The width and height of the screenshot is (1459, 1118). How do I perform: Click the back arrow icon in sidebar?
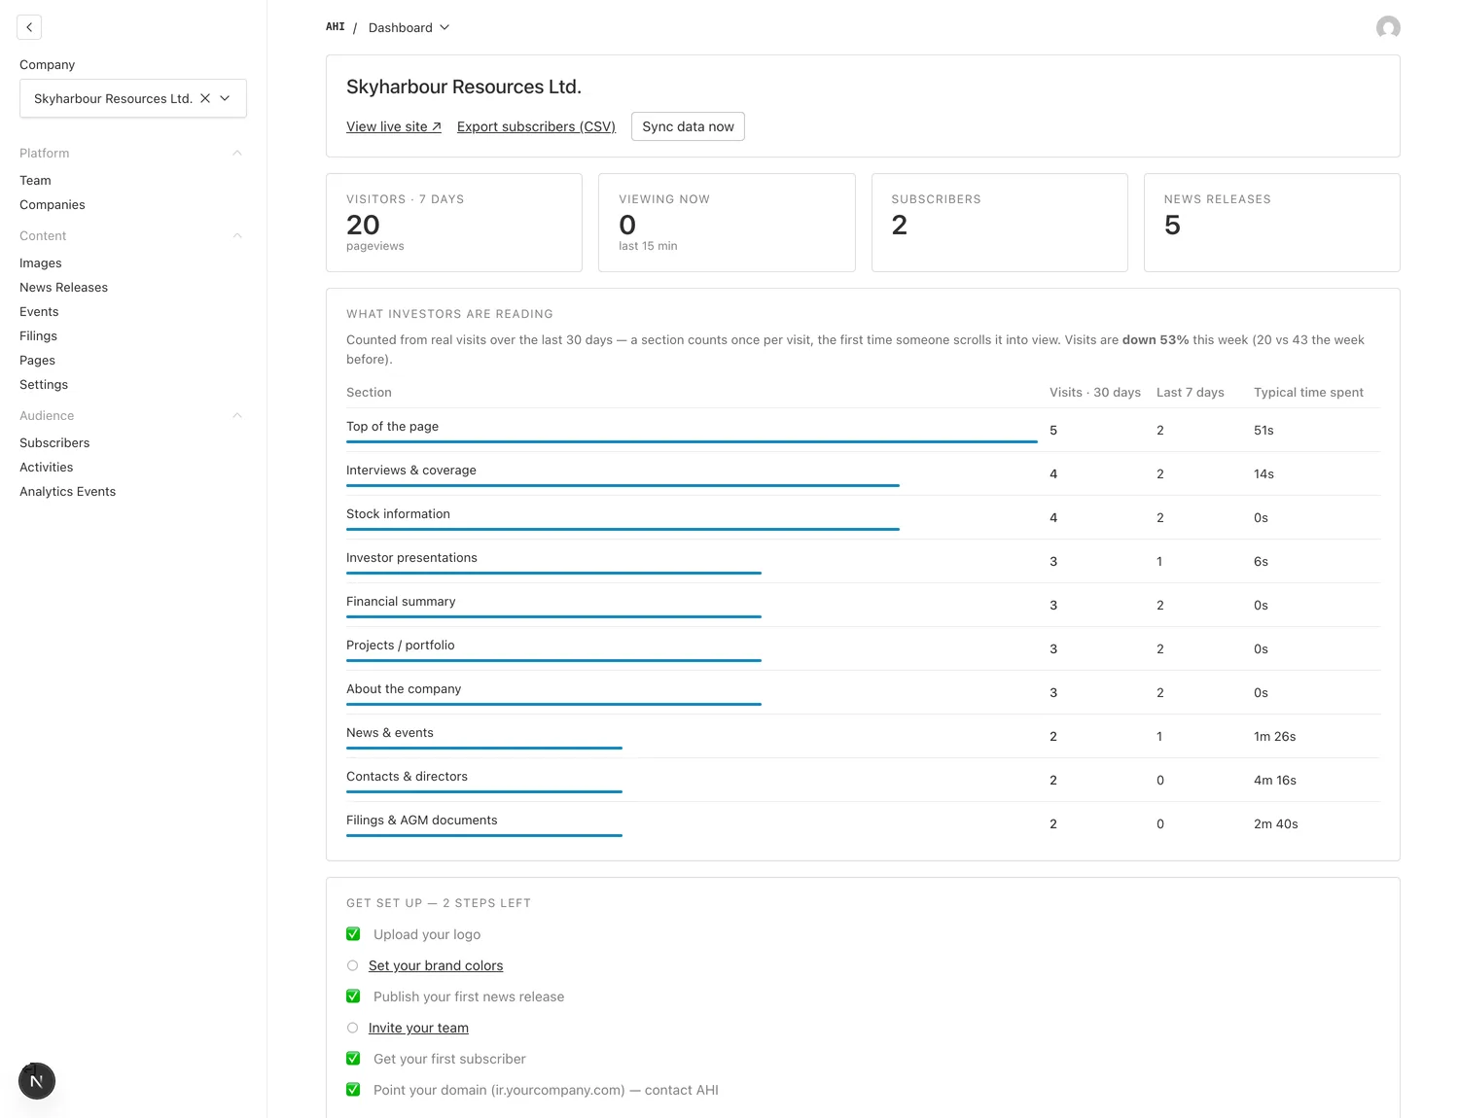[29, 27]
